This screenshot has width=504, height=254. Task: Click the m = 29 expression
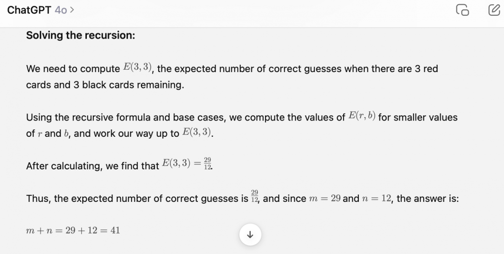[324, 199]
